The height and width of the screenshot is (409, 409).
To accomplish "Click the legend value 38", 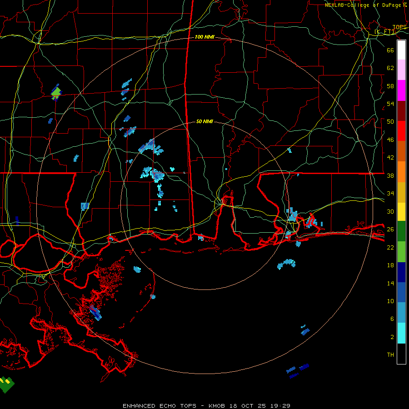I will click(x=390, y=175).
